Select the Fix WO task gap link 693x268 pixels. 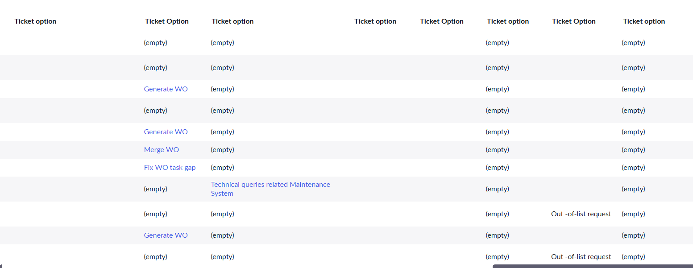click(x=170, y=168)
